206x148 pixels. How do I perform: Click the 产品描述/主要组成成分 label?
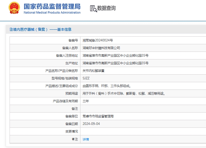62,86
